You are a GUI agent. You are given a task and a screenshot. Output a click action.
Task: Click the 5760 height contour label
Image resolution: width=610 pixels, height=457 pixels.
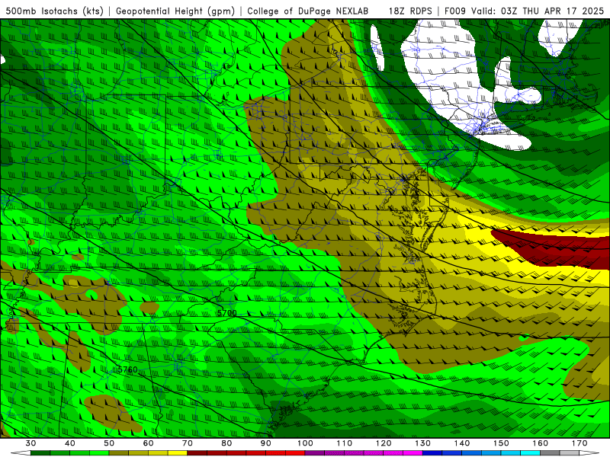[128, 369]
